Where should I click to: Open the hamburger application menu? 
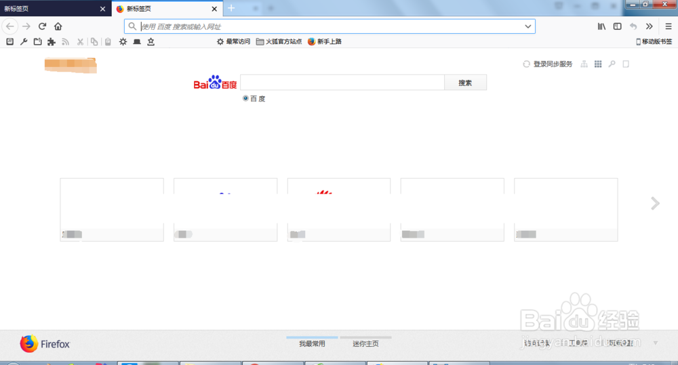click(x=668, y=26)
